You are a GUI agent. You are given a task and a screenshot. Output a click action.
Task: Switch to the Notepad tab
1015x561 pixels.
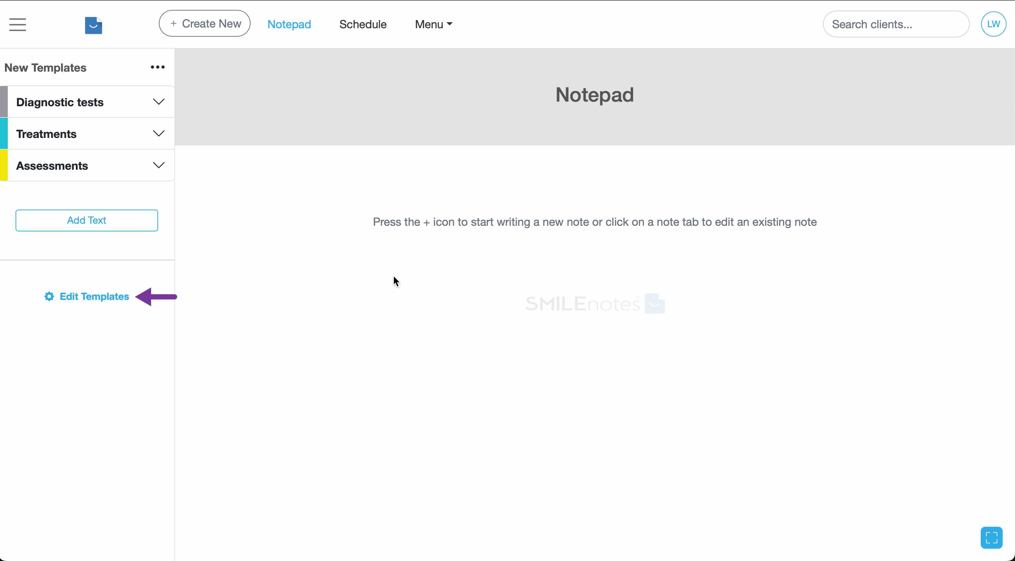click(289, 24)
